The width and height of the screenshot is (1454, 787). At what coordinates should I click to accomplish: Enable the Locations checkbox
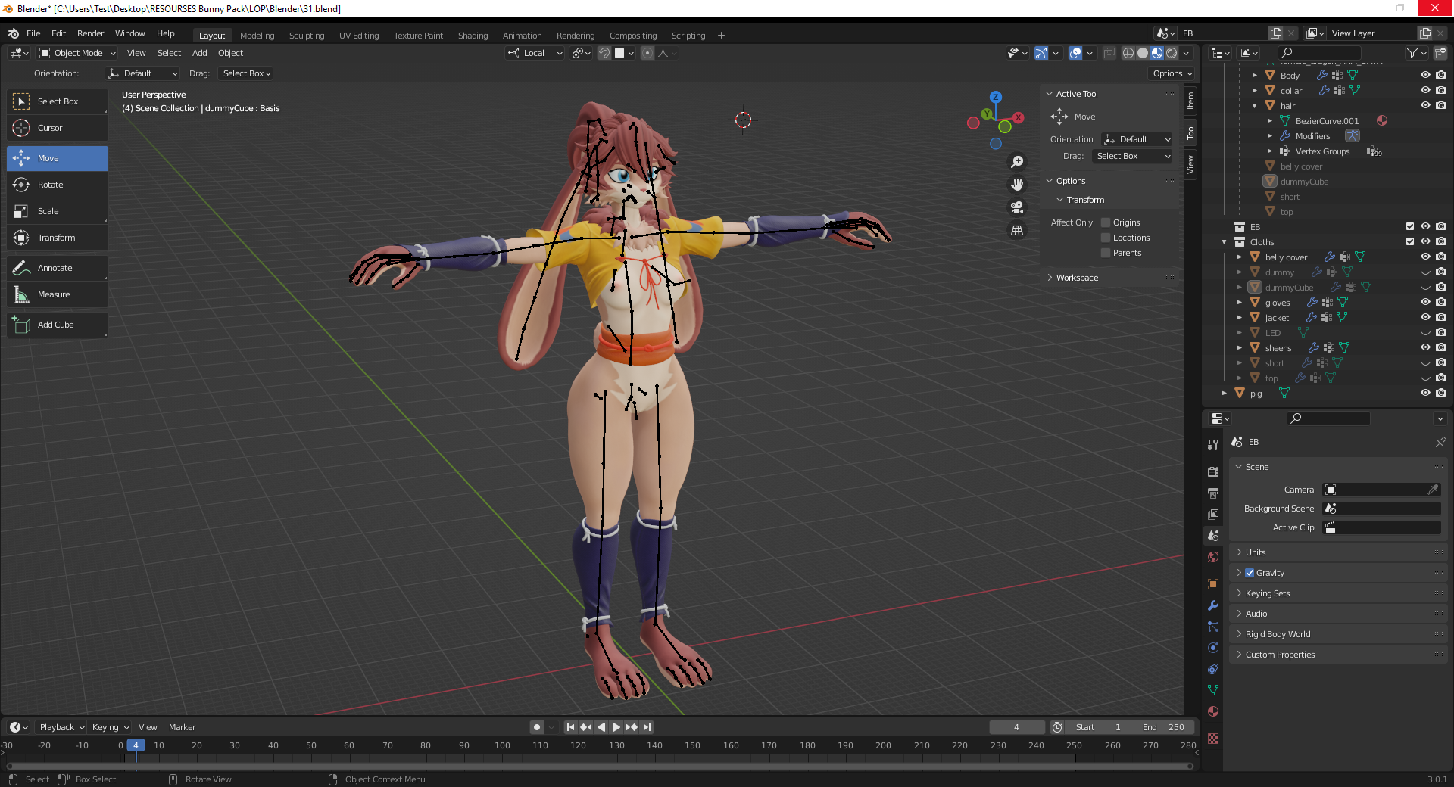point(1106,238)
